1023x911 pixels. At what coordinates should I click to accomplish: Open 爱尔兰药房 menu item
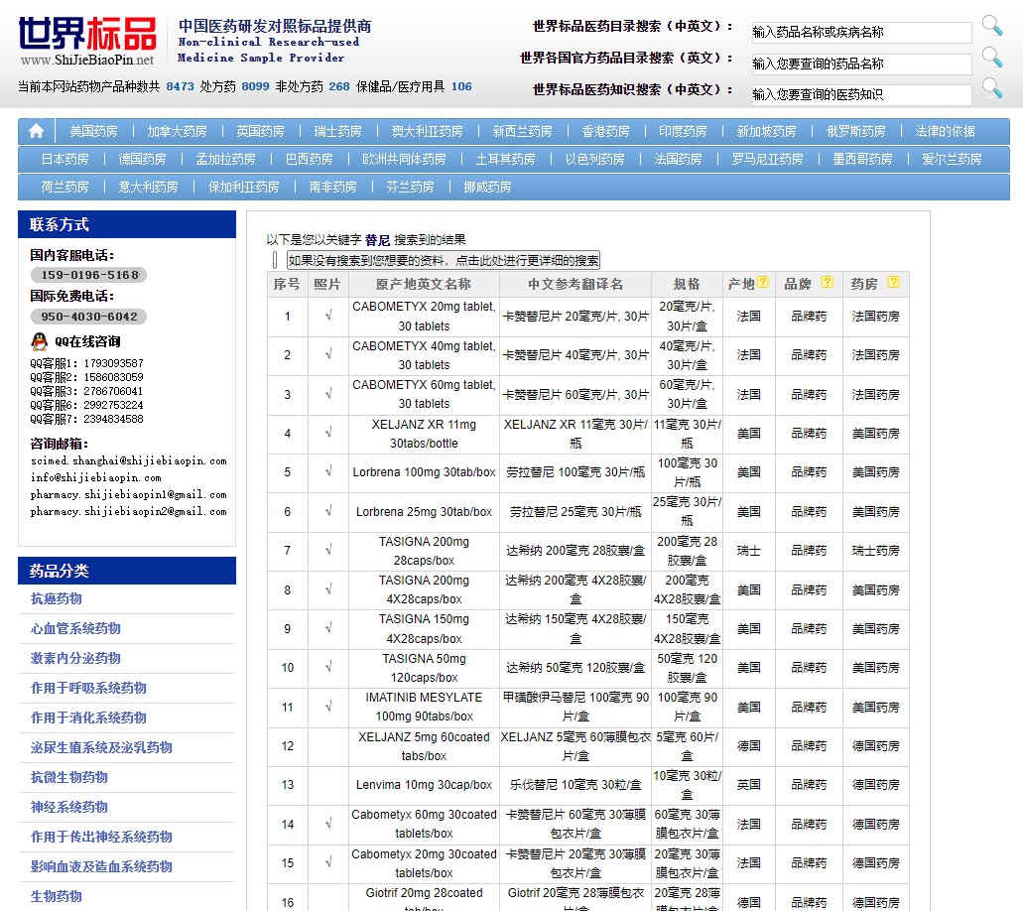point(952,159)
